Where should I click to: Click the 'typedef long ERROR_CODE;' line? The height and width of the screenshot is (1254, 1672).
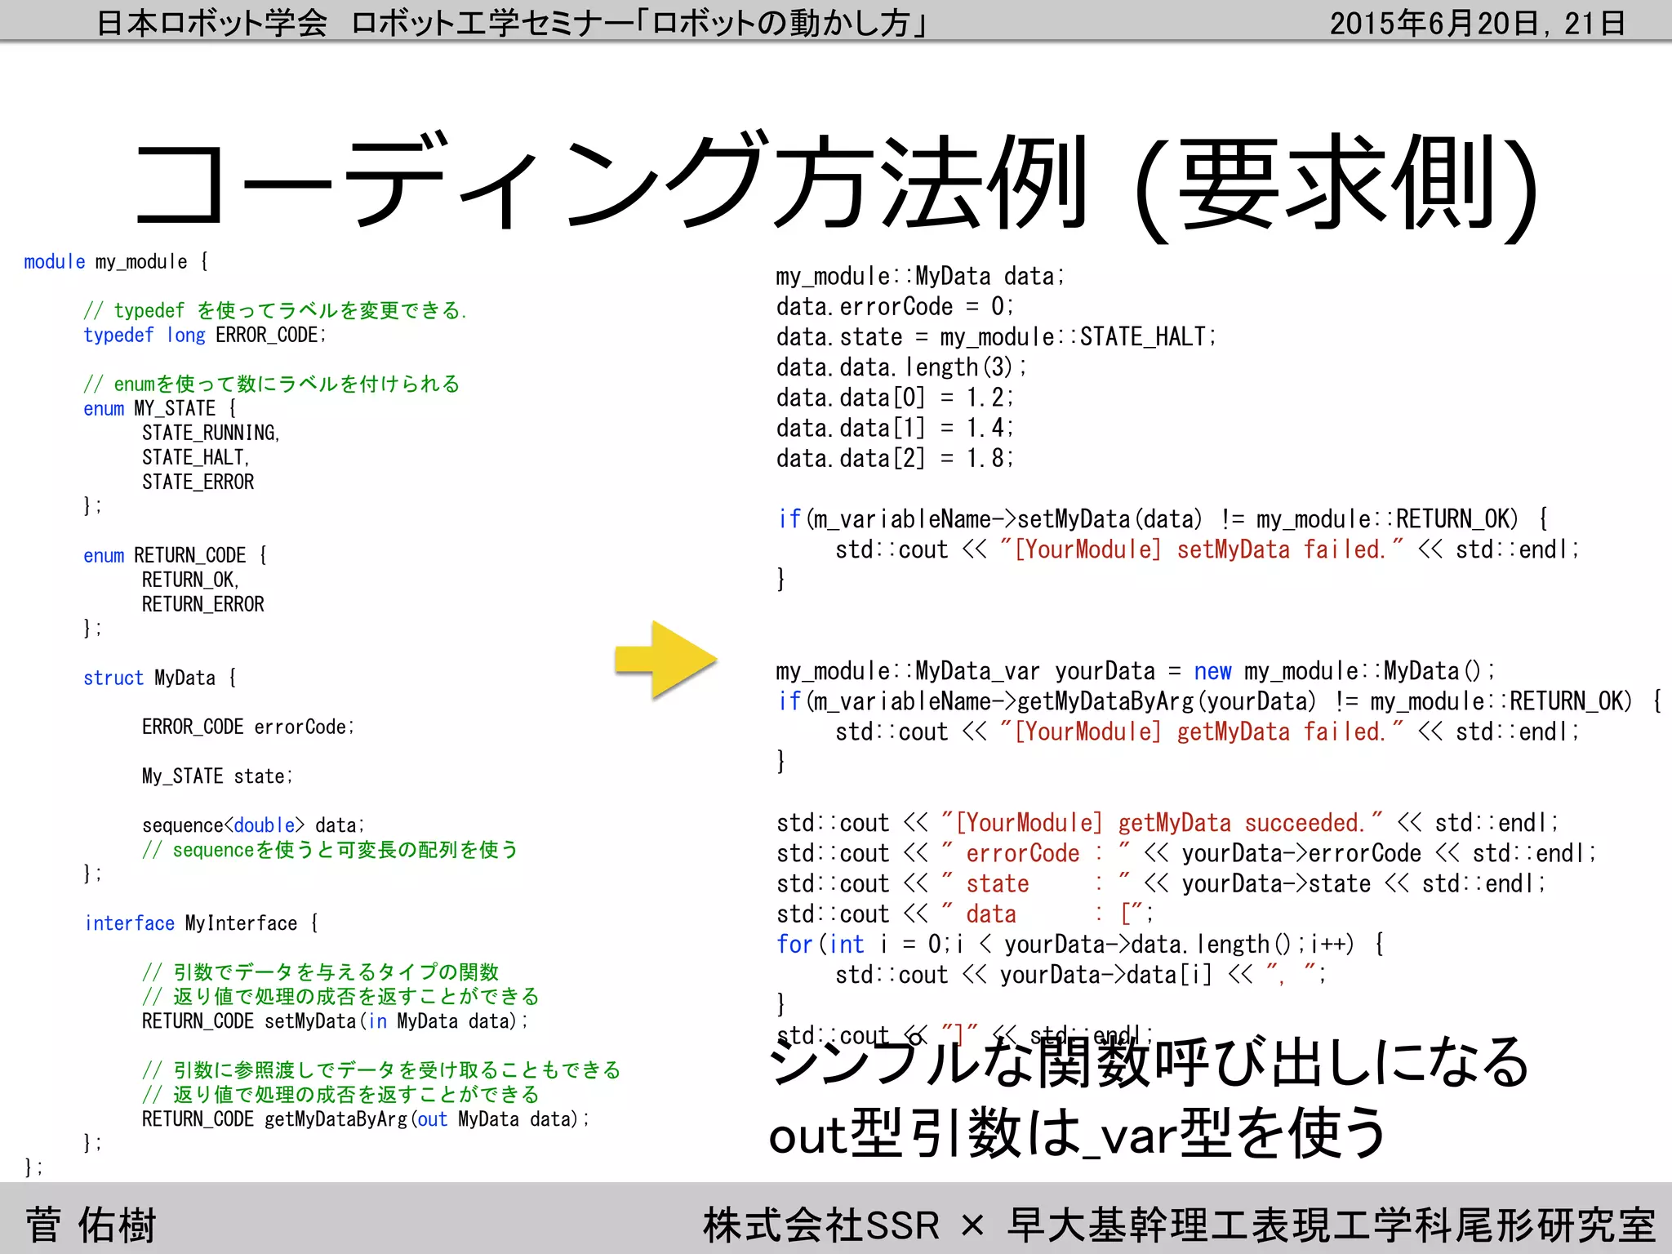204,336
